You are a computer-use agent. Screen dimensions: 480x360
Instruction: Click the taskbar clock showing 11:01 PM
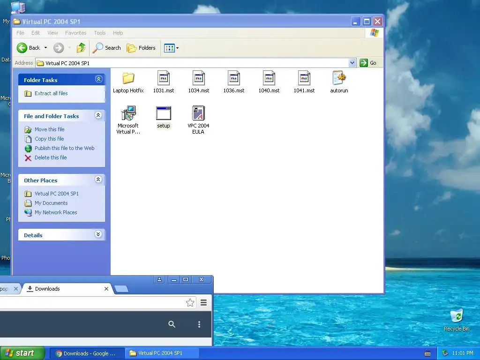pos(463,353)
